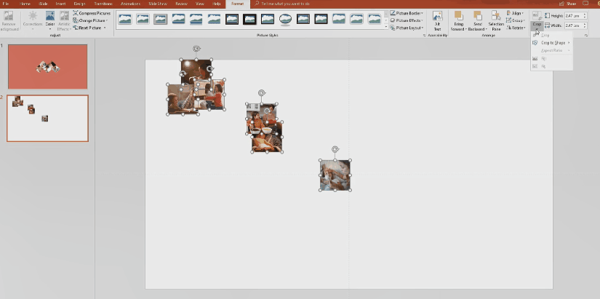600x299 pixels.
Task: Open the Picture Styles dialog launcher
Action: point(424,35)
